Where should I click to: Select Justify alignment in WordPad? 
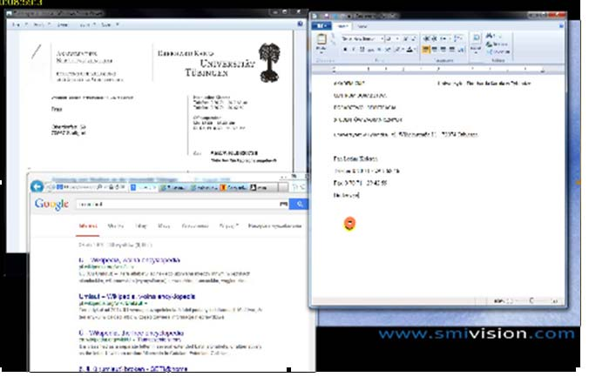click(452, 50)
